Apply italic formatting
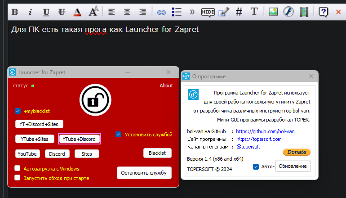Screen dimensions: 346x198 tap(30, 12)
